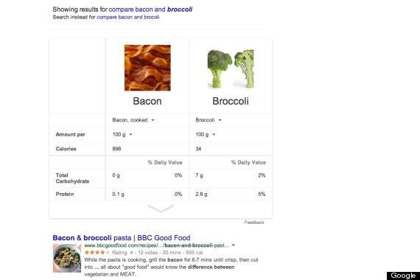Viewport: 420px width, 280px height.
Task: Click the broccoli photo thumbnail
Action: (231, 69)
